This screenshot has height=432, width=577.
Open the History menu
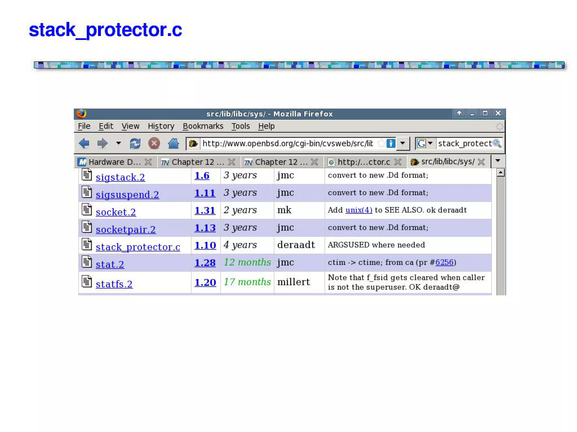tap(161, 126)
